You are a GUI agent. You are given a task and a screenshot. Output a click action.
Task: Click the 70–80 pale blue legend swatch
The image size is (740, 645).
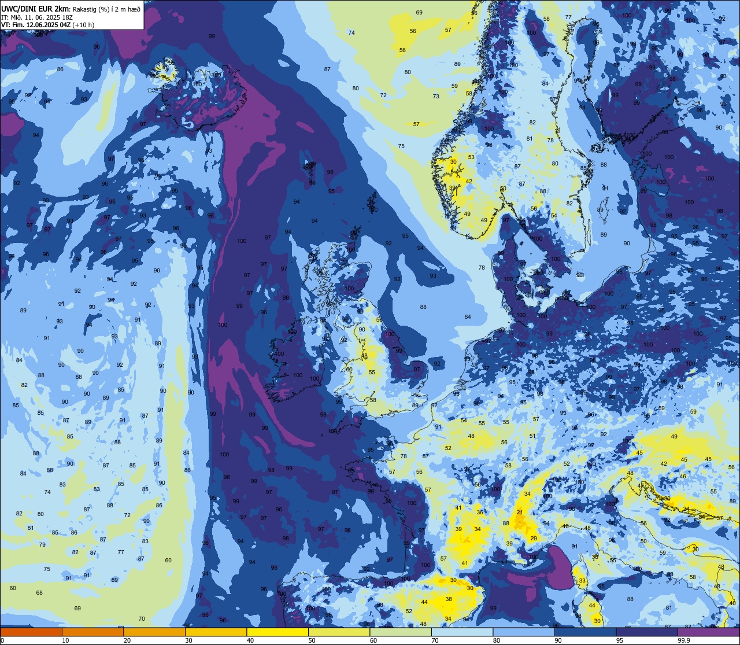pyautogui.click(x=462, y=632)
